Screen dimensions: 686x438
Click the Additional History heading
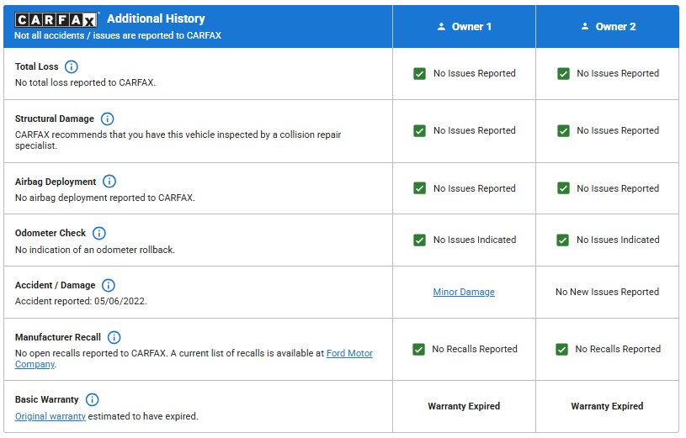156,18
